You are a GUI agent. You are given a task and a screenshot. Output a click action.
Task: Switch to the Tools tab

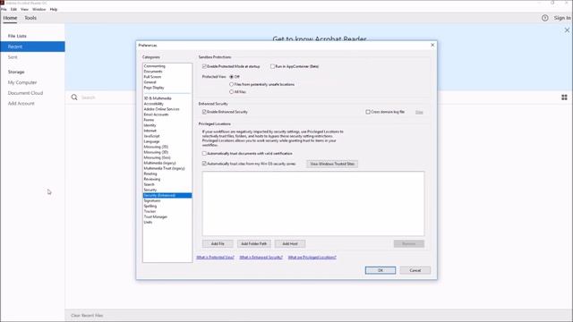tap(30, 18)
